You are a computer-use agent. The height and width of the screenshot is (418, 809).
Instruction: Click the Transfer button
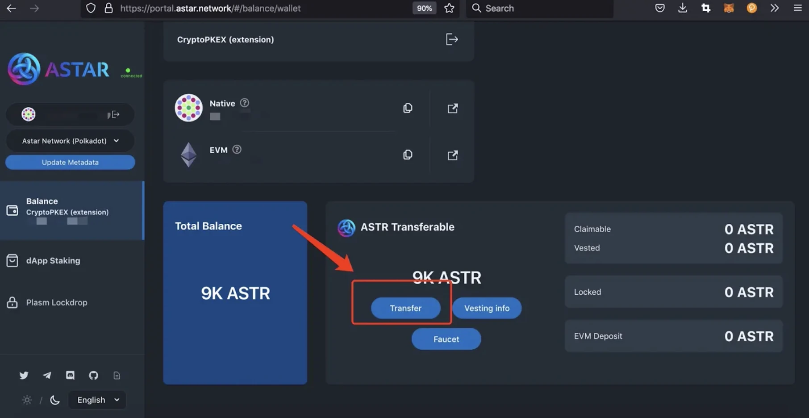coord(405,308)
